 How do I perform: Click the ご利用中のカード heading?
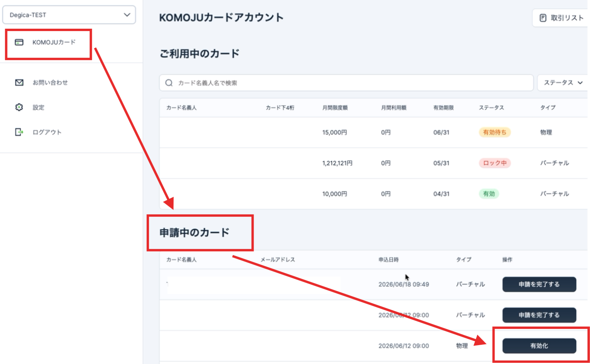coord(199,54)
